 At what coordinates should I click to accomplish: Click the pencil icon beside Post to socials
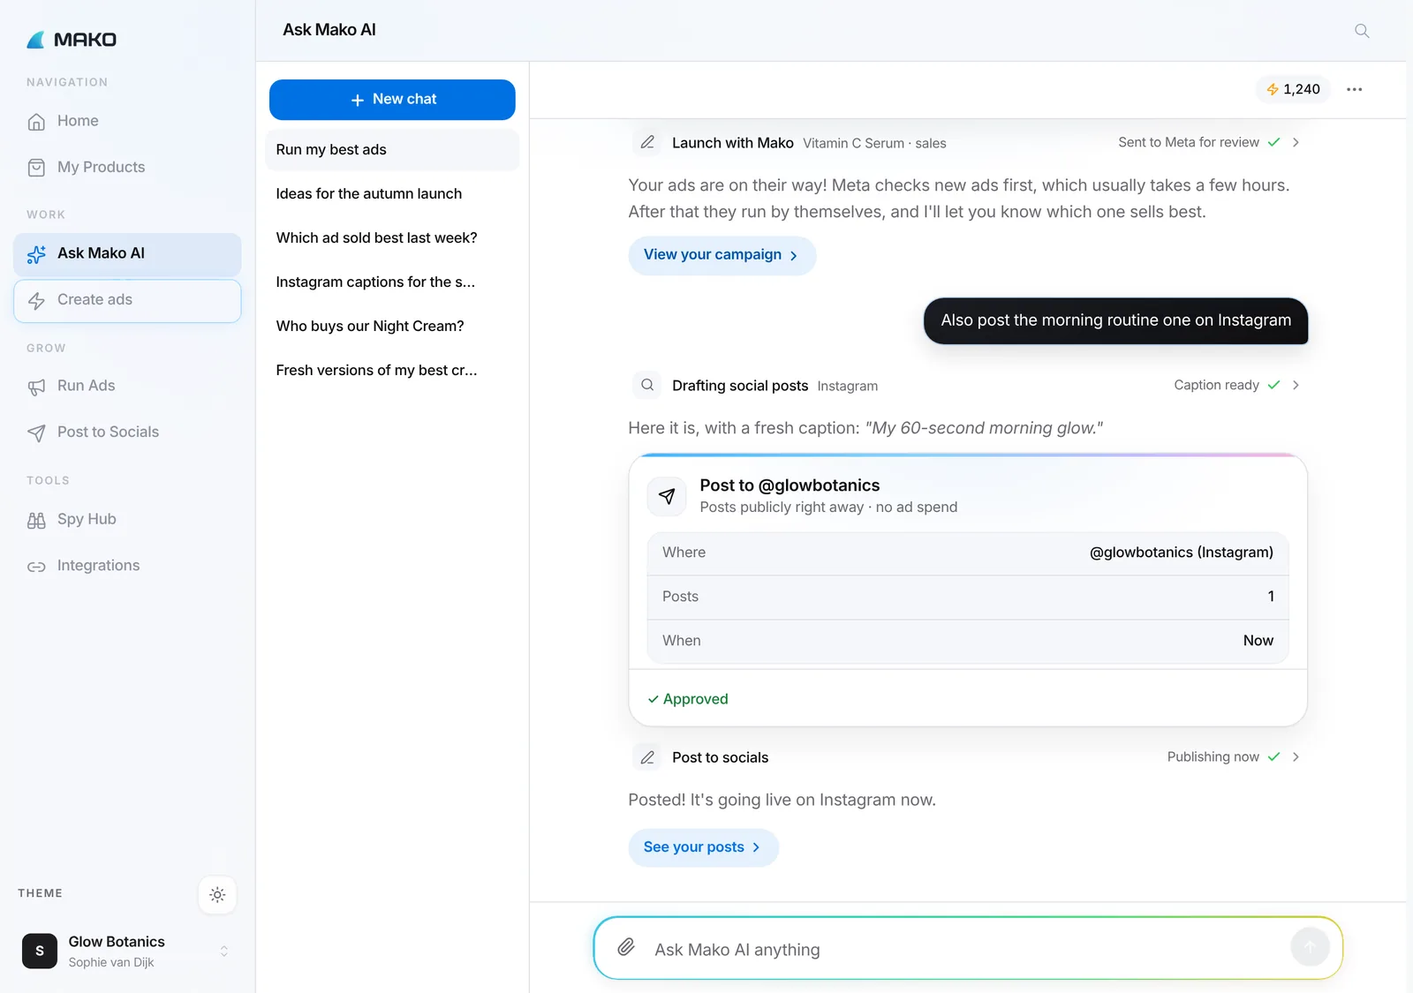(647, 757)
